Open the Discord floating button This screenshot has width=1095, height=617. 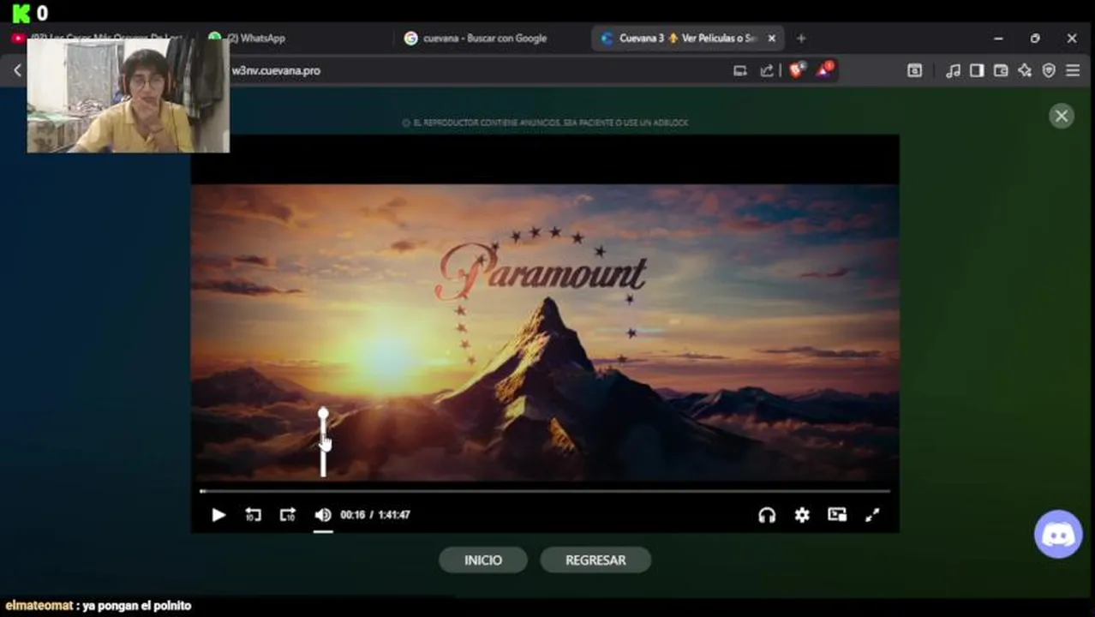(x=1058, y=535)
